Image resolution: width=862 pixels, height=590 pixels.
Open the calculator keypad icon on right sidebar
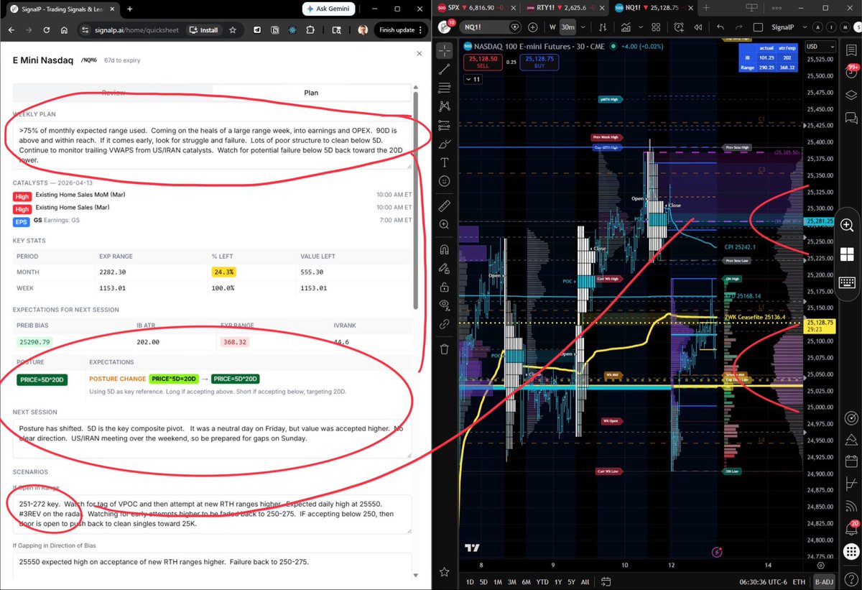tap(847, 282)
